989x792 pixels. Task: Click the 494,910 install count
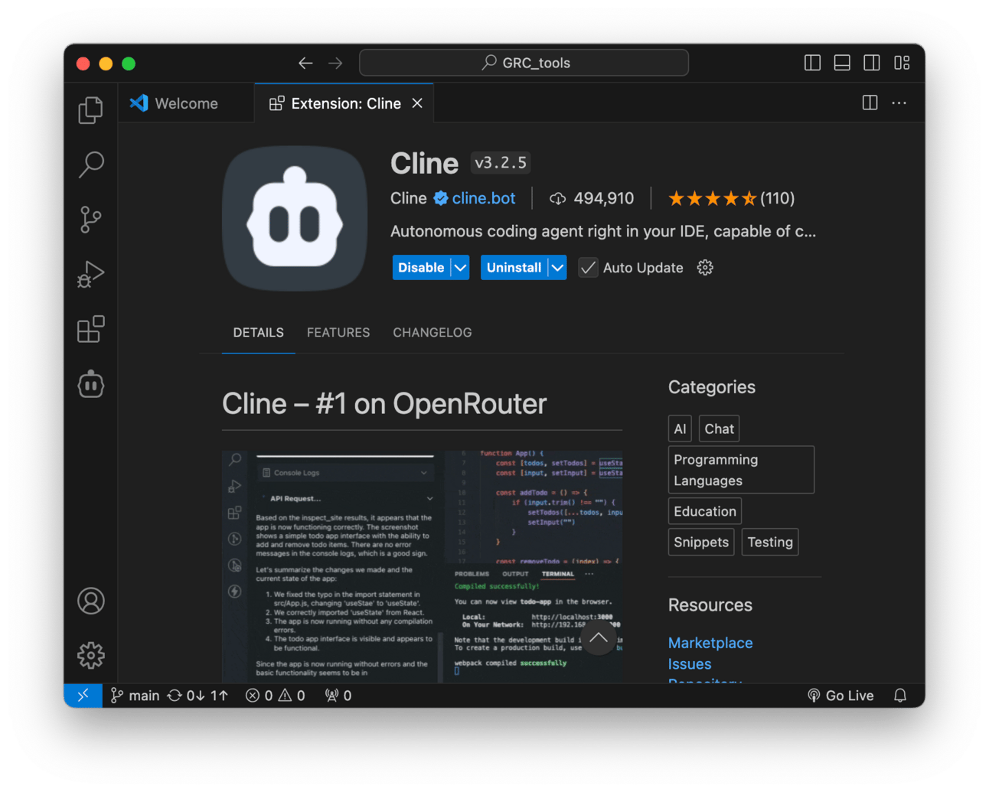point(592,198)
